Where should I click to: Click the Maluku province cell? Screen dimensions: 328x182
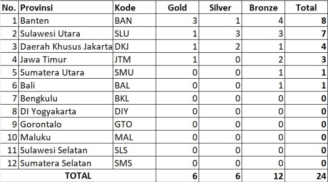pos(66,137)
